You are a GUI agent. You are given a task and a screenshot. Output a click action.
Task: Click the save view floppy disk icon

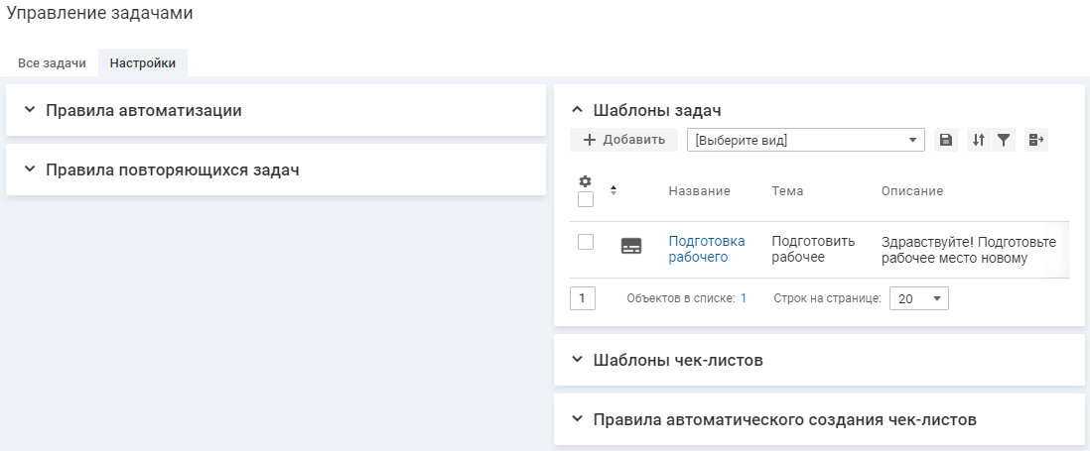pyautogui.click(x=946, y=140)
